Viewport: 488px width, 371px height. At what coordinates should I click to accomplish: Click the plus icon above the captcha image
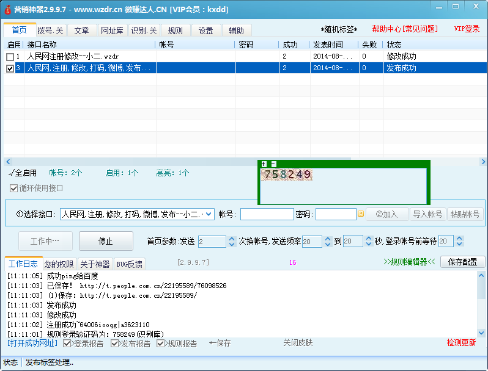pos(264,164)
